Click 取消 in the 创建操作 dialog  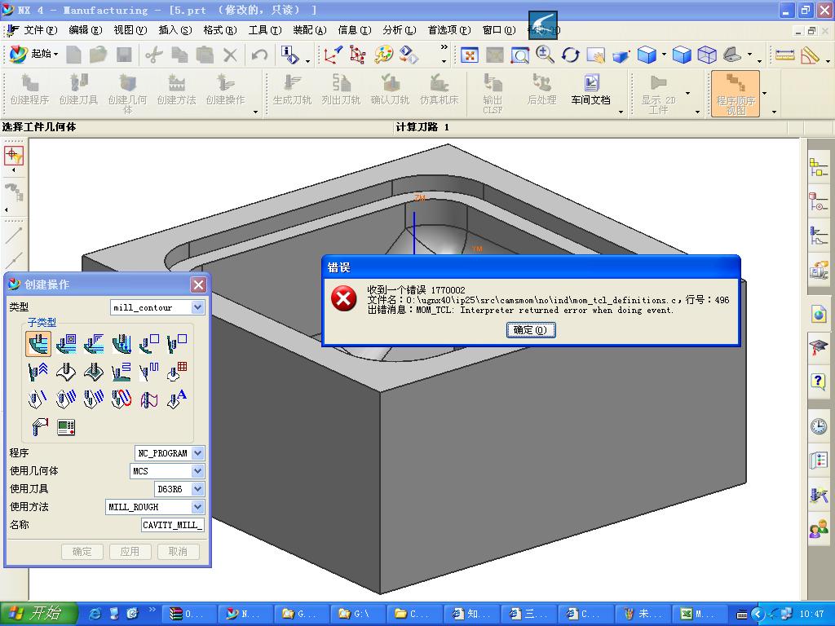(x=178, y=552)
